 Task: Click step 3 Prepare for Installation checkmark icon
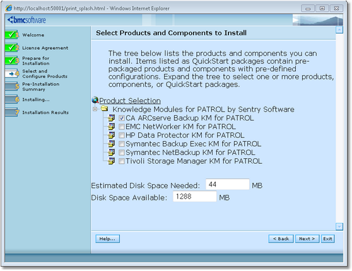(x=12, y=61)
